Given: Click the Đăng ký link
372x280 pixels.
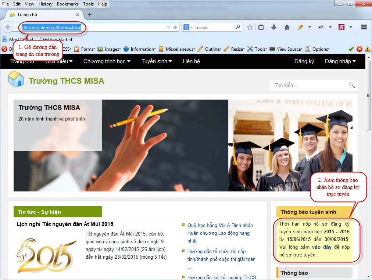Looking at the screenshot, I should [304, 61].
